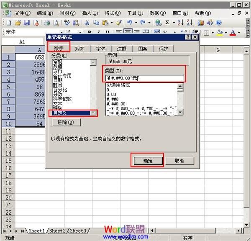The width and height of the screenshot is (251, 241).
Task: Open the 数据 menu
Action: 158,13
